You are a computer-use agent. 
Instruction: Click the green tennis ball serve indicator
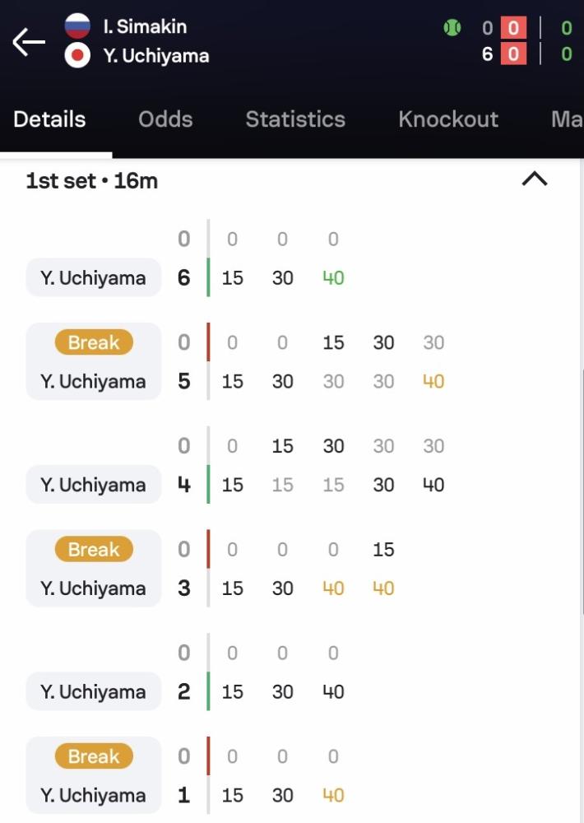point(452,28)
